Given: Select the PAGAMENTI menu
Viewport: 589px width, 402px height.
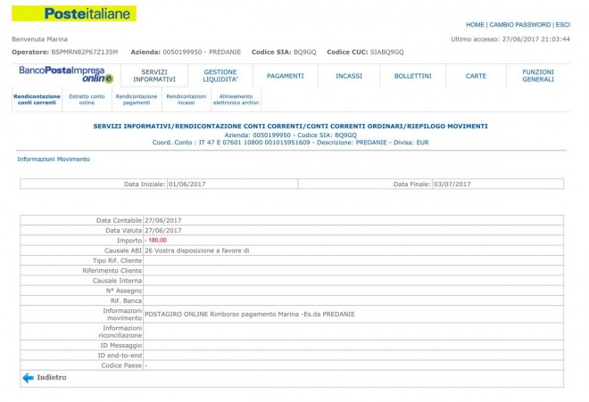Looking at the screenshot, I should (x=286, y=76).
